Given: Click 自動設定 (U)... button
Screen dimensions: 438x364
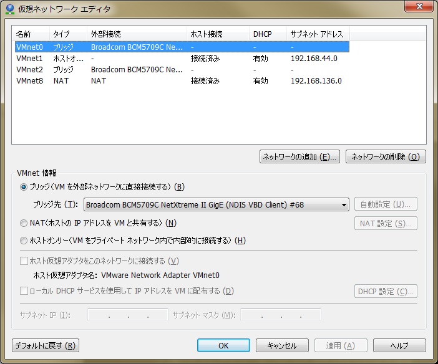Looking at the screenshot, I should (386, 204).
